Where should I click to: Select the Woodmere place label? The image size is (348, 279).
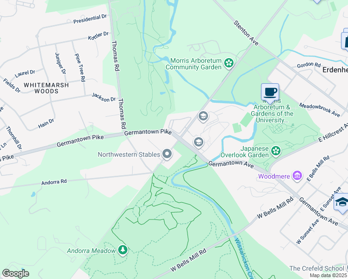coord(274,176)
